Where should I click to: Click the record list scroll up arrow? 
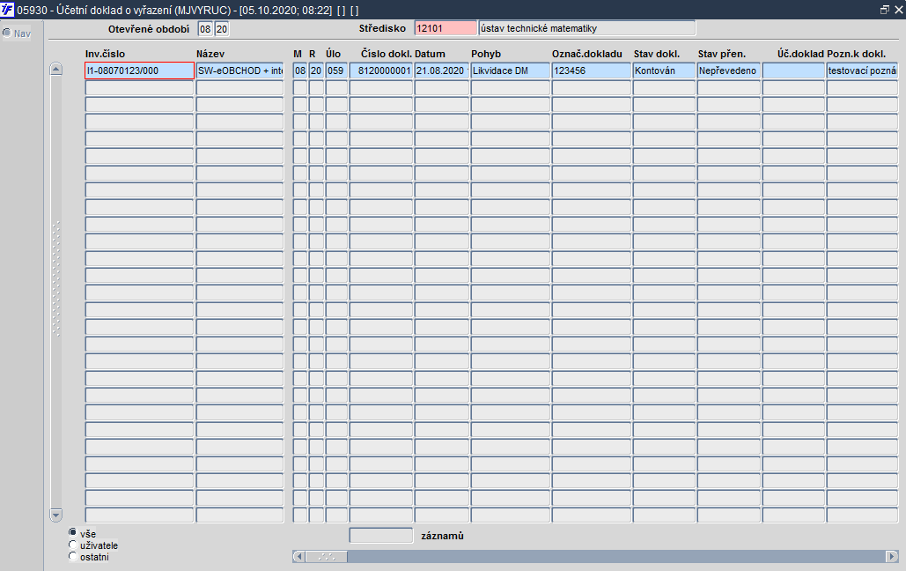click(x=56, y=69)
